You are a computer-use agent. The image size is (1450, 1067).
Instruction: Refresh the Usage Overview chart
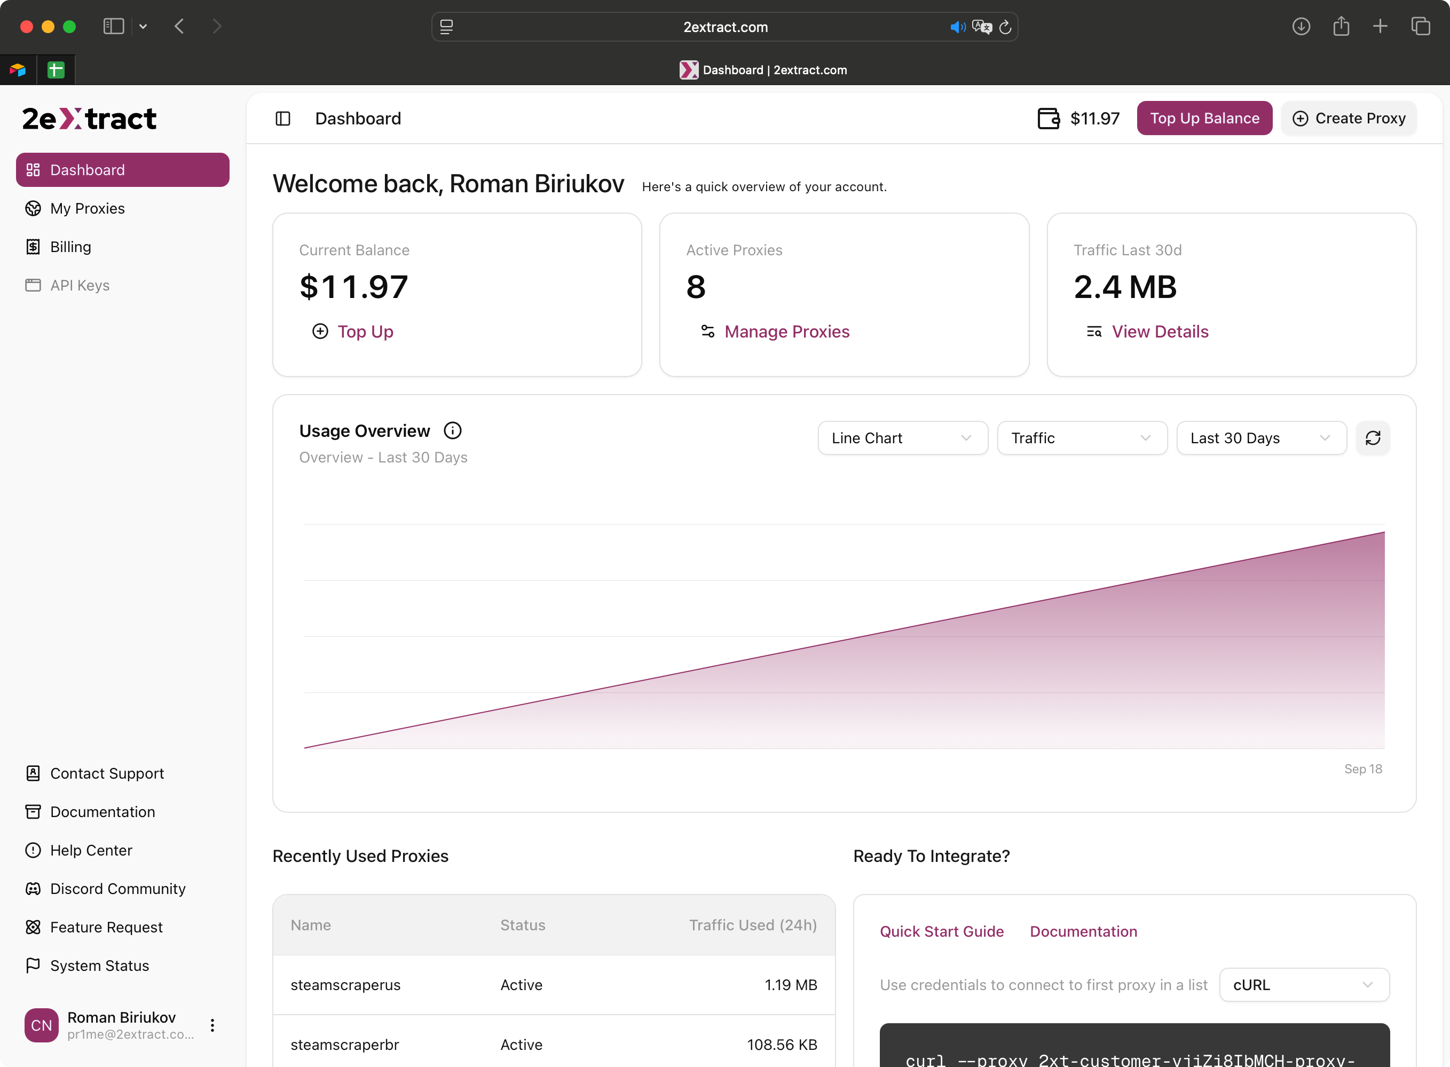pos(1373,438)
